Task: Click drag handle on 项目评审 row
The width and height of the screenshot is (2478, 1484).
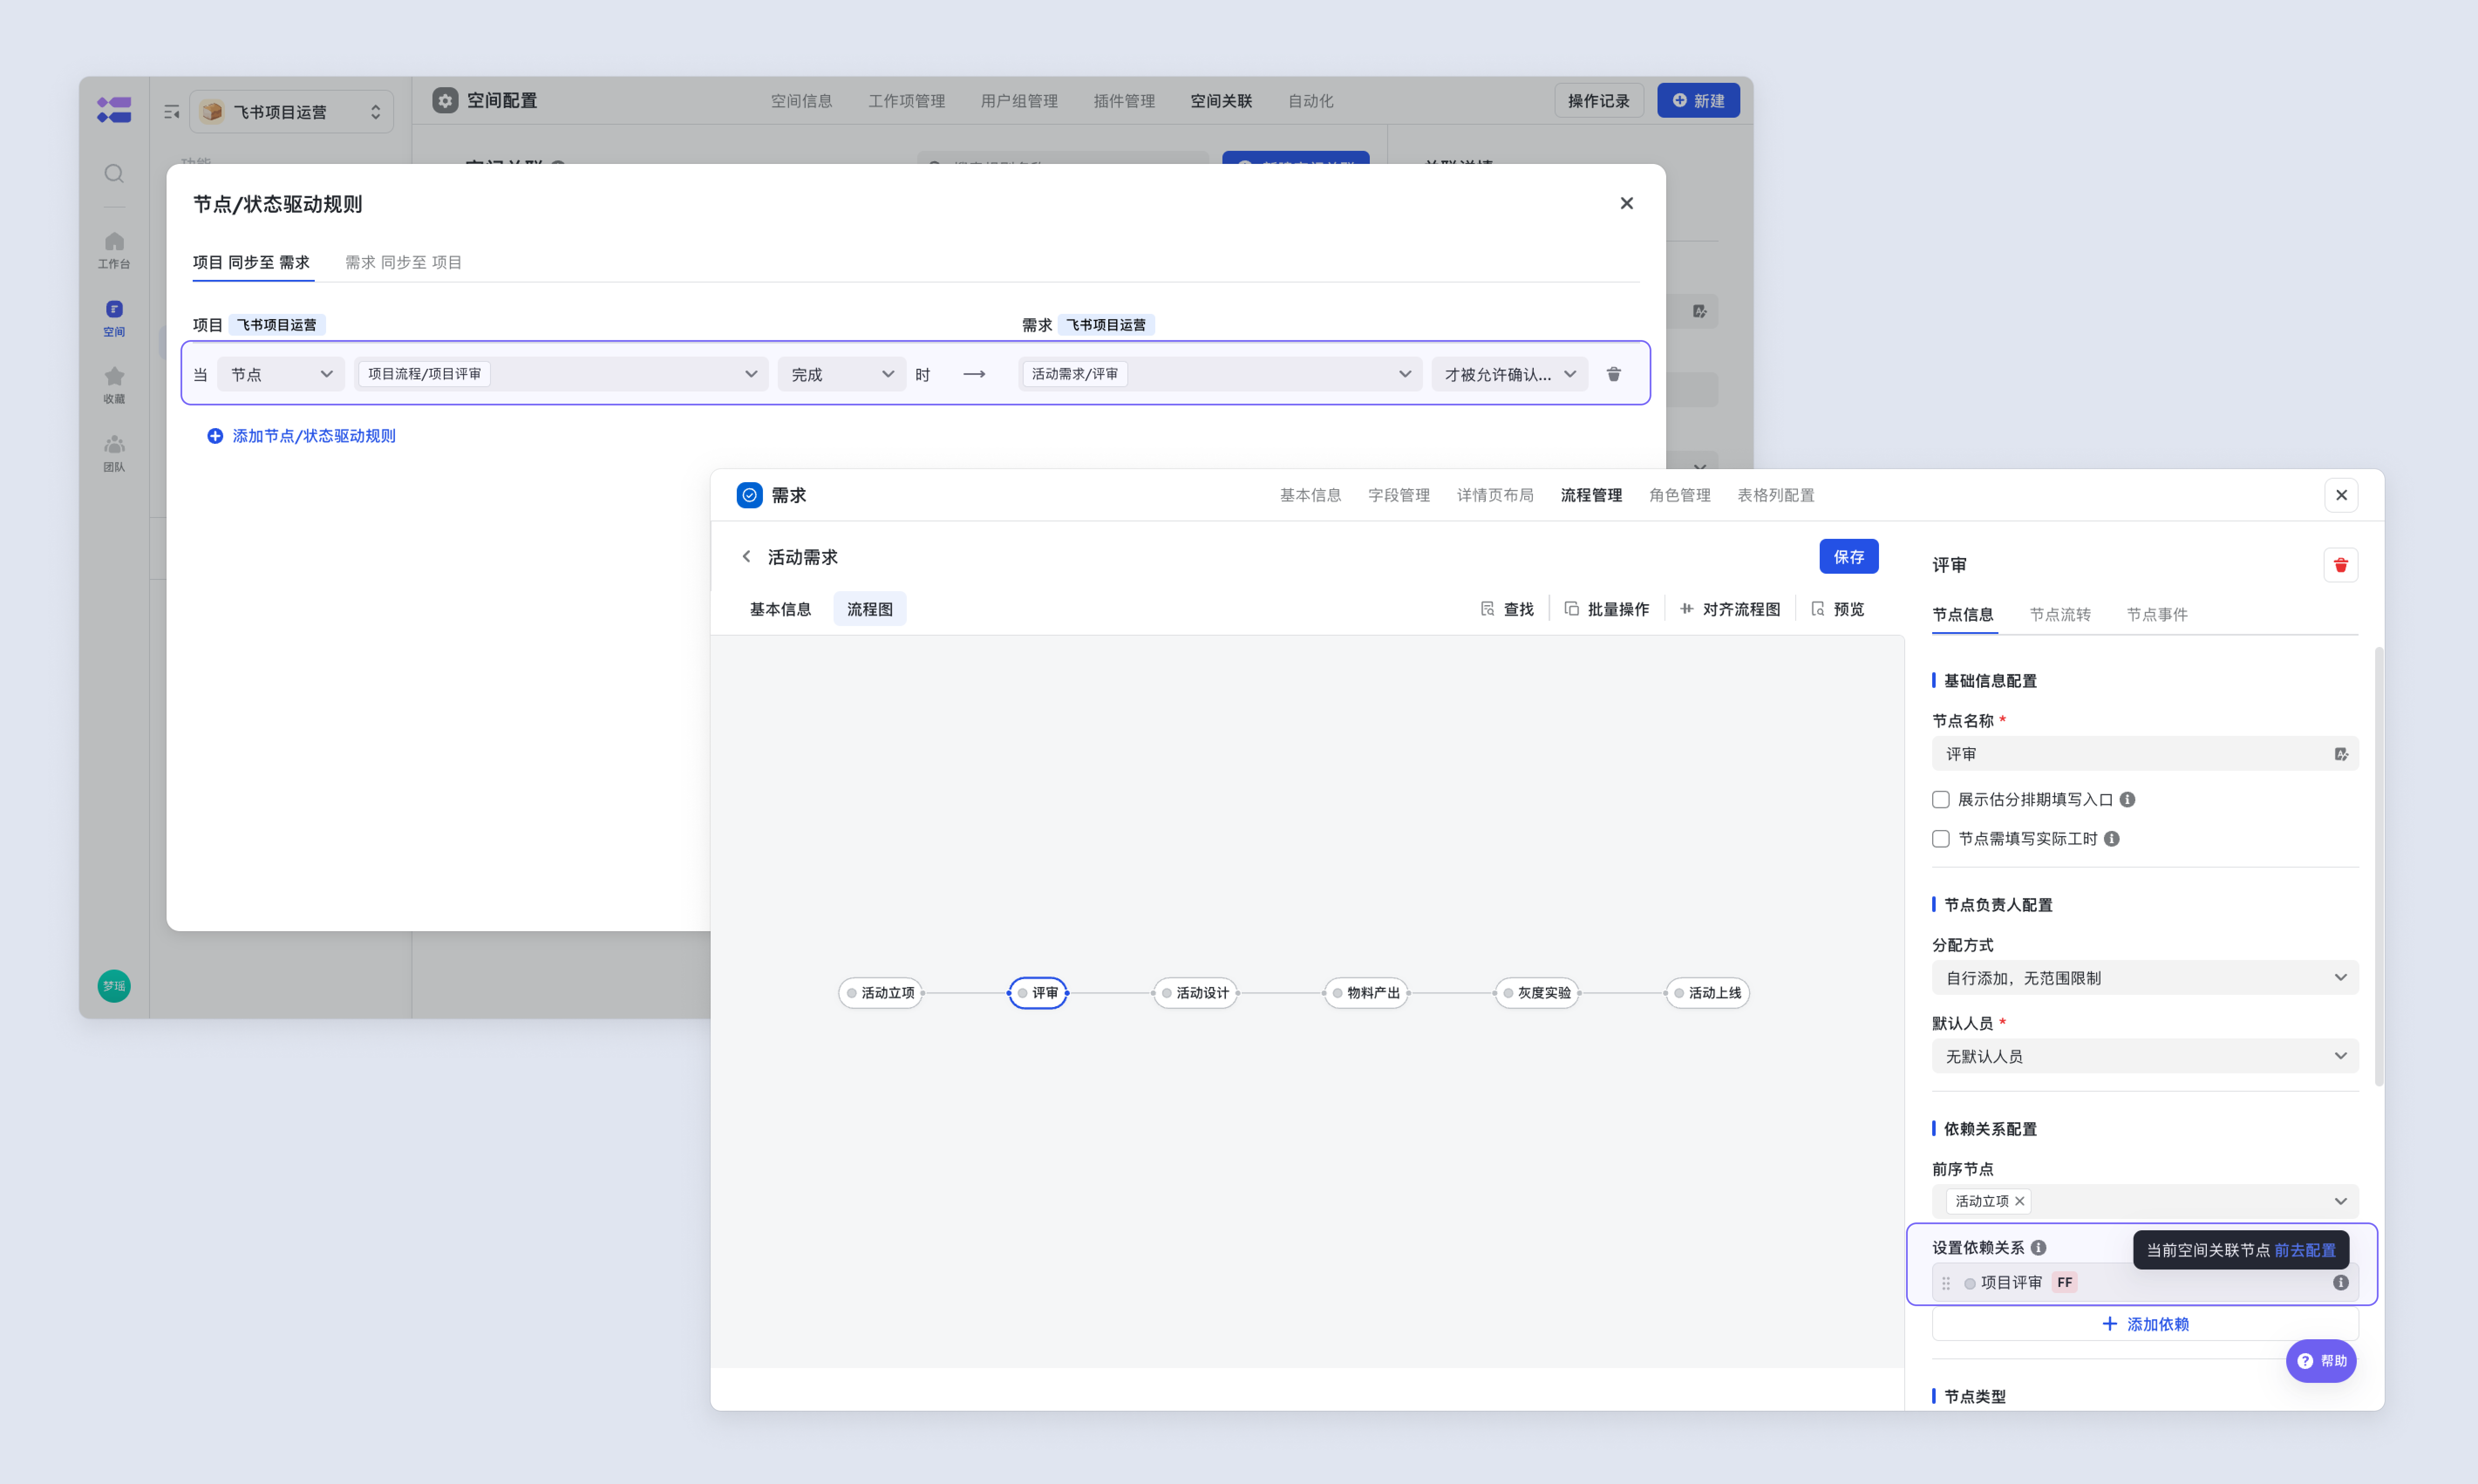Action: click(x=1946, y=1283)
